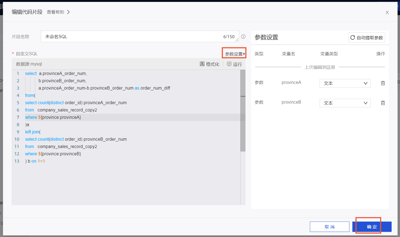
Task: Edit the snippet name field 未命名SQL
Action: pyautogui.click(x=140, y=37)
